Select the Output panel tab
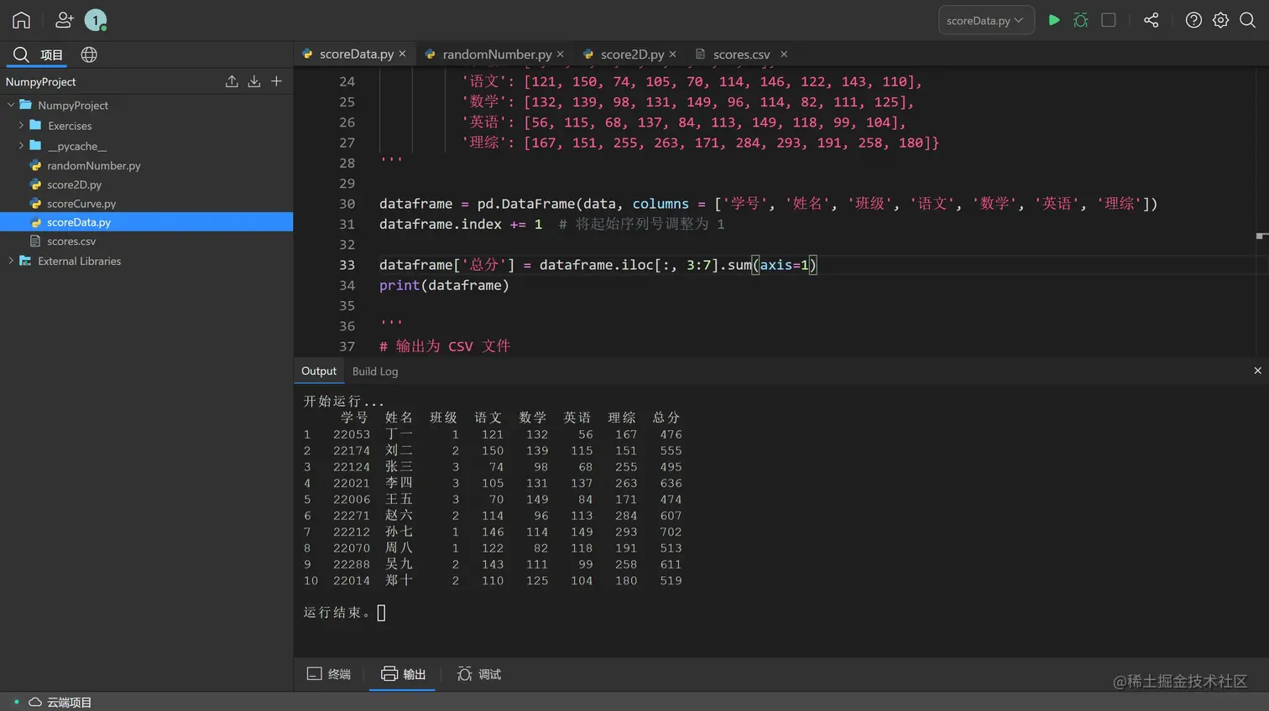The image size is (1269, 711). coord(319,371)
